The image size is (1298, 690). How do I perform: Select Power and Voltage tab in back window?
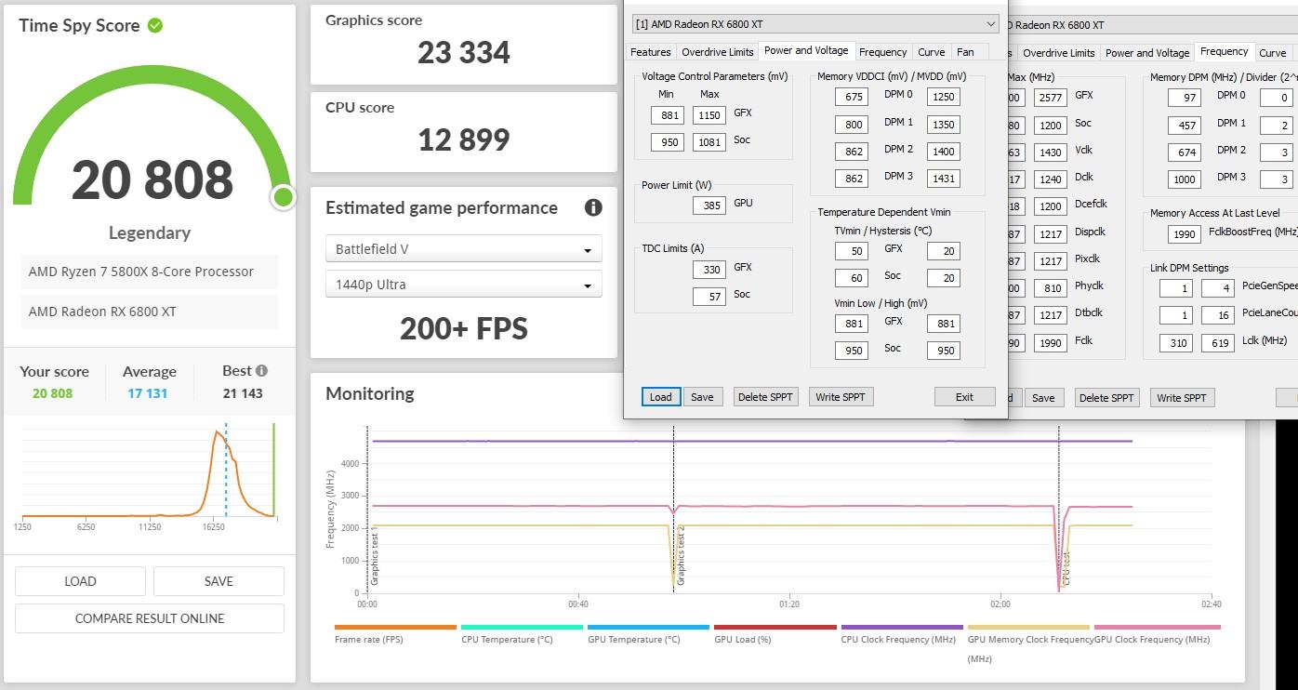pyautogui.click(x=1147, y=53)
